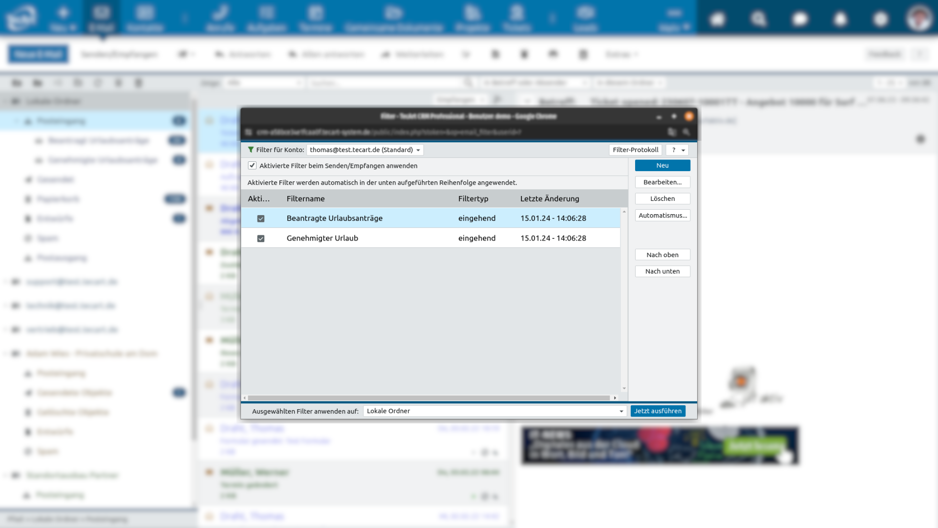Deactivate the 'Beantragte Urlaubsanträge' filter checkbox
This screenshot has width=938, height=528.
point(261,219)
